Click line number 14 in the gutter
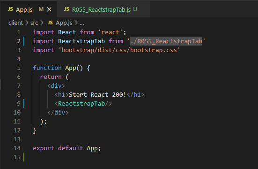 pyautogui.click(x=17, y=148)
